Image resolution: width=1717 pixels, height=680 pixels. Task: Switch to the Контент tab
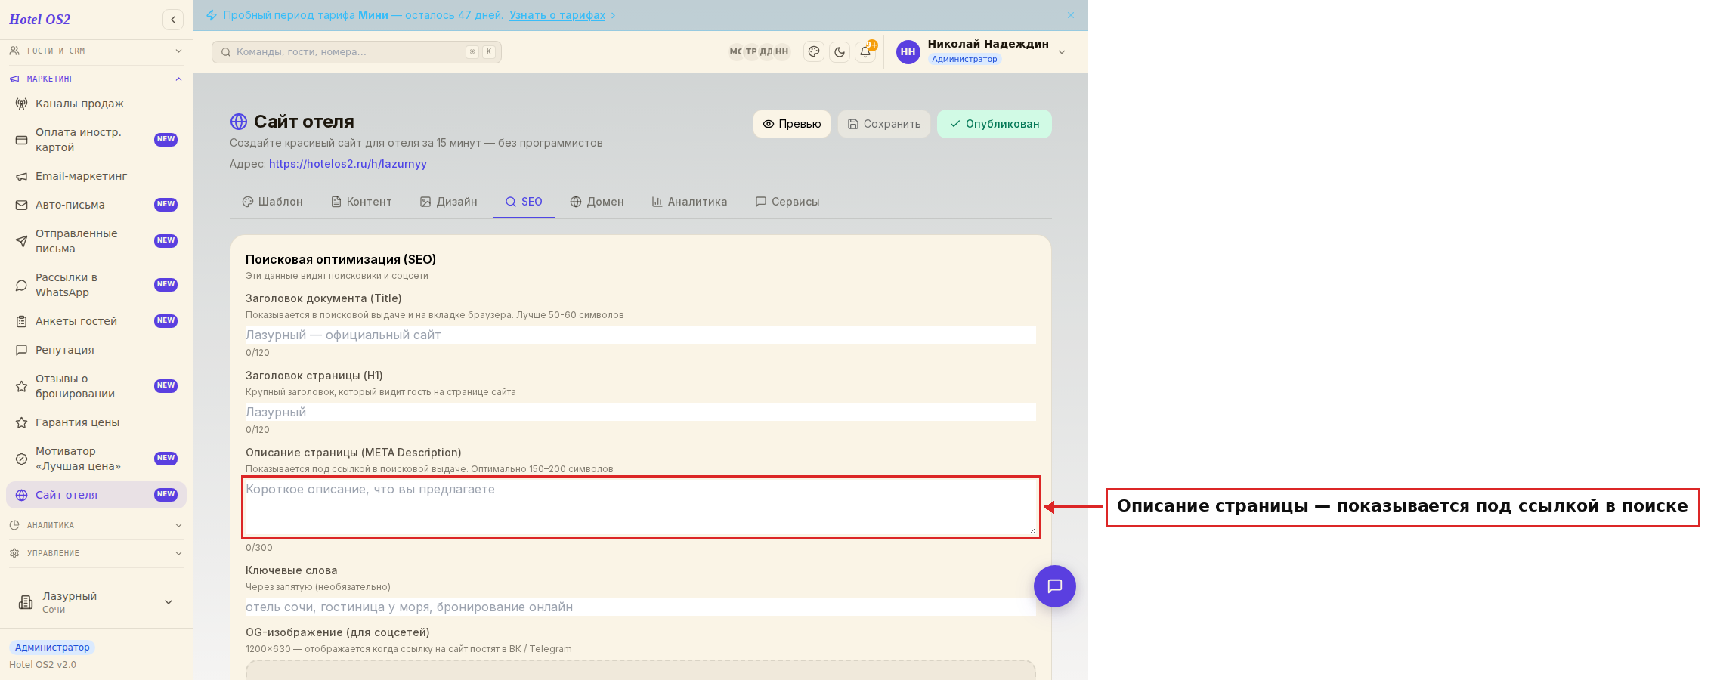click(x=361, y=202)
